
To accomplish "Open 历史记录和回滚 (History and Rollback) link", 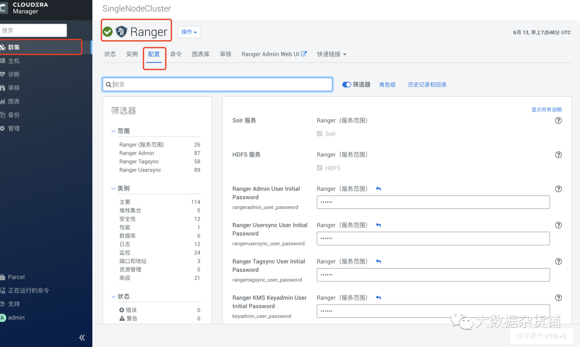I will [x=427, y=85].
